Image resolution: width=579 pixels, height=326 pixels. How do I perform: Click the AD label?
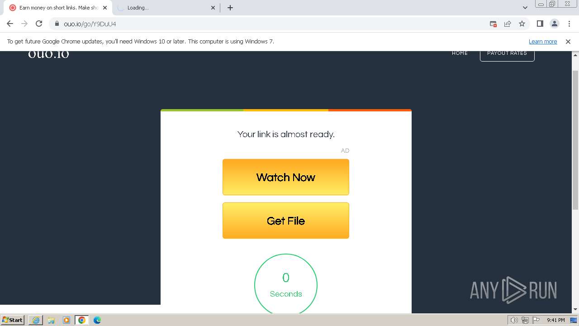point(345,151)
